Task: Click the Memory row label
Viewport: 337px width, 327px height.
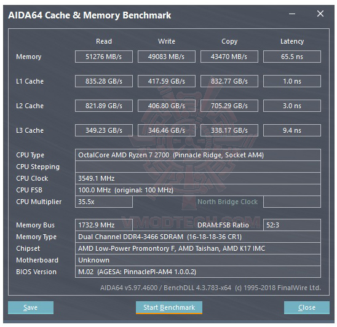Action: point(28,57)
